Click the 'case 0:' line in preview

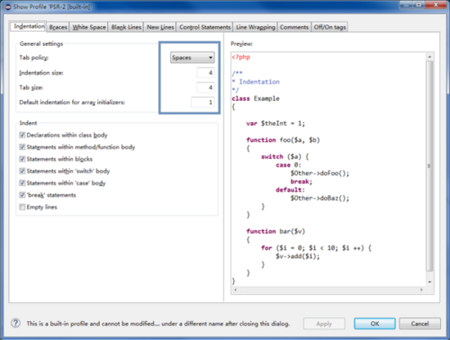click(289, 165)
